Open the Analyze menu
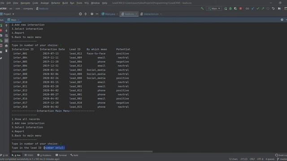The height and width of the screenshot is (161, 287). click(44, 3)
